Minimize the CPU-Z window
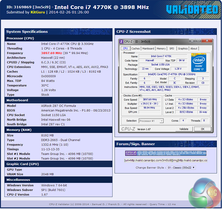This screenshot has height=209, width=222. click(x=192, y=41)
